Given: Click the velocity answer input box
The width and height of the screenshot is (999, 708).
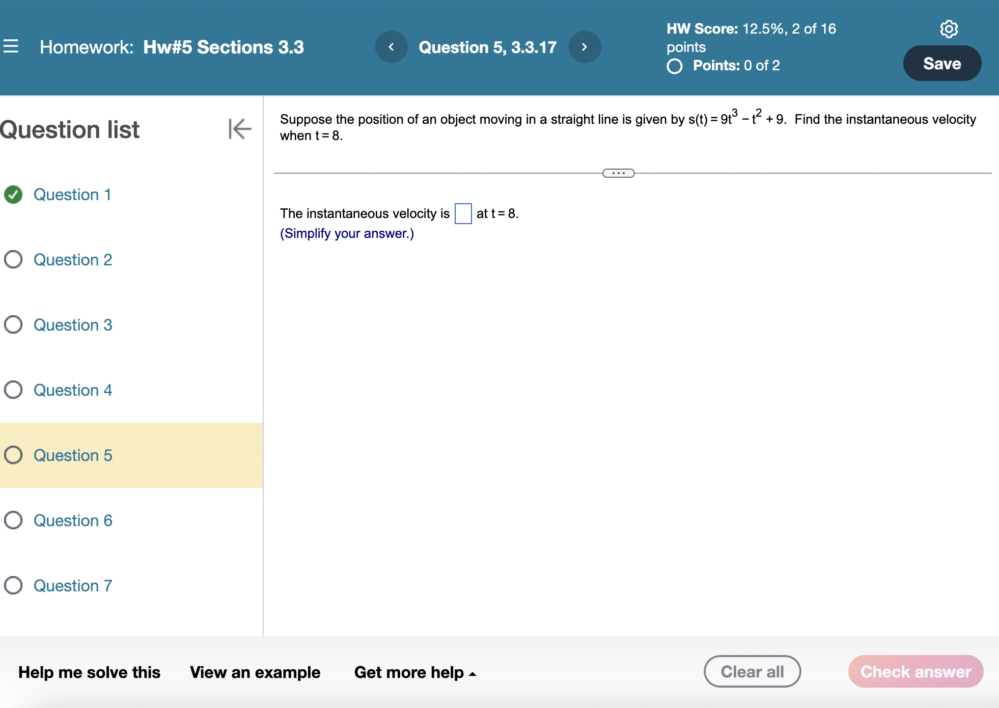Looking at the screenshot, I should click(463, 213).
